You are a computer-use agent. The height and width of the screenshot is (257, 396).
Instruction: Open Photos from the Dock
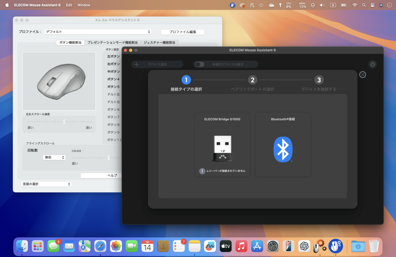click(x=116, y=246)
